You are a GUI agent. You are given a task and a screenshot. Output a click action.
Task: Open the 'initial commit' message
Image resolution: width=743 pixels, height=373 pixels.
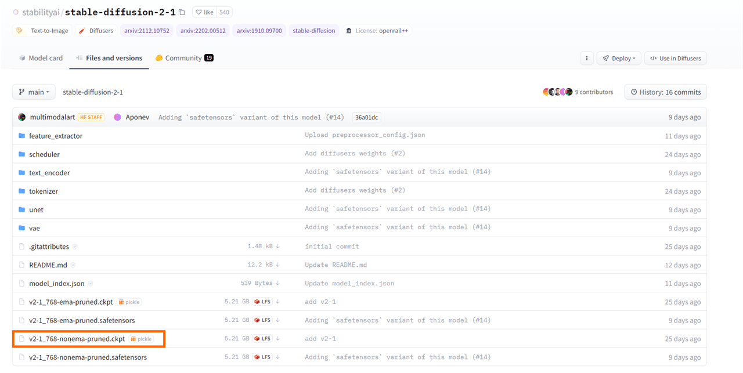pos(332,247)
